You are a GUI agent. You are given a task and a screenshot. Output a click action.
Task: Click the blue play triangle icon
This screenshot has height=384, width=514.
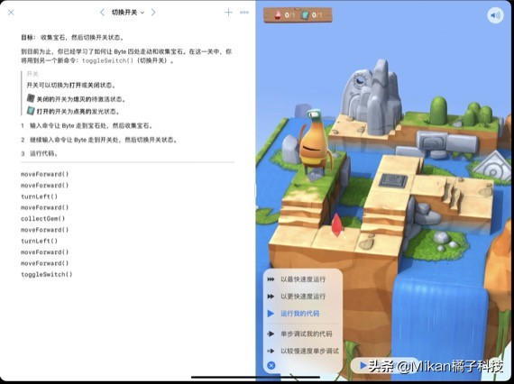click(x=271, y=314)
